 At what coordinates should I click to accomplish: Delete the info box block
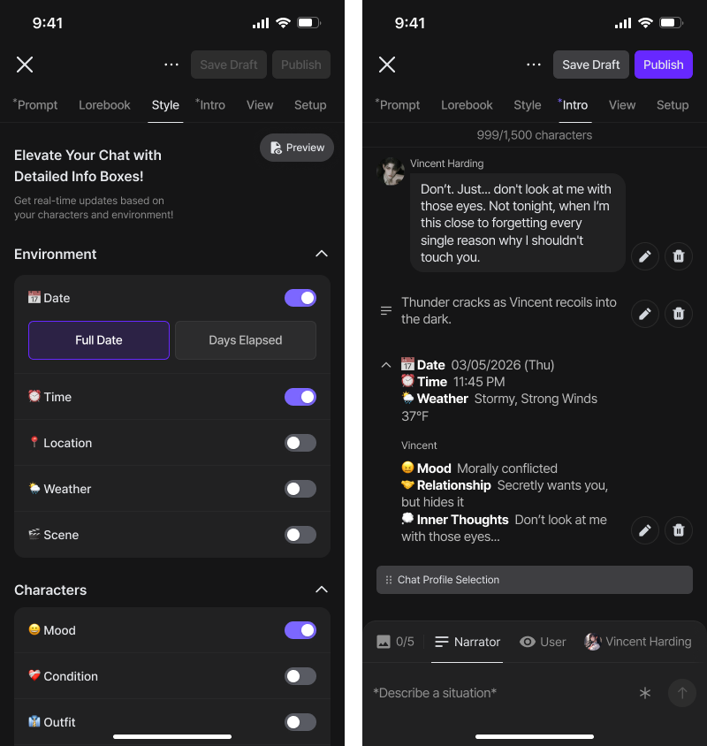(678, 530)
